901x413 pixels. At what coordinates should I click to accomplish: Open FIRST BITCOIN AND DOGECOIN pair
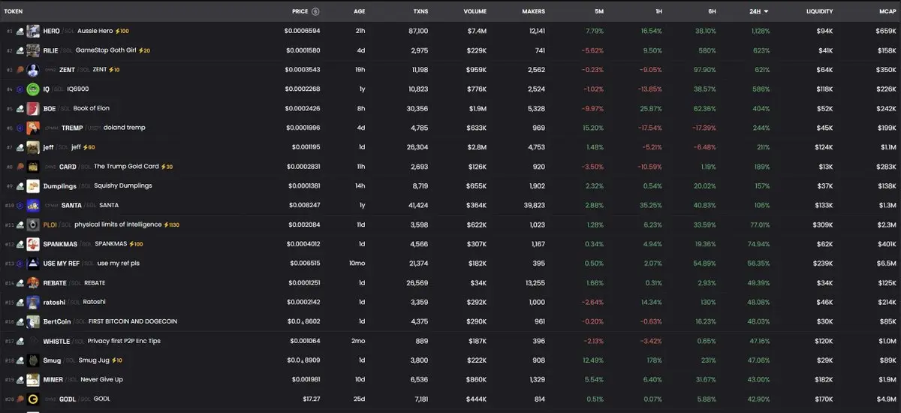coord(134,321)
